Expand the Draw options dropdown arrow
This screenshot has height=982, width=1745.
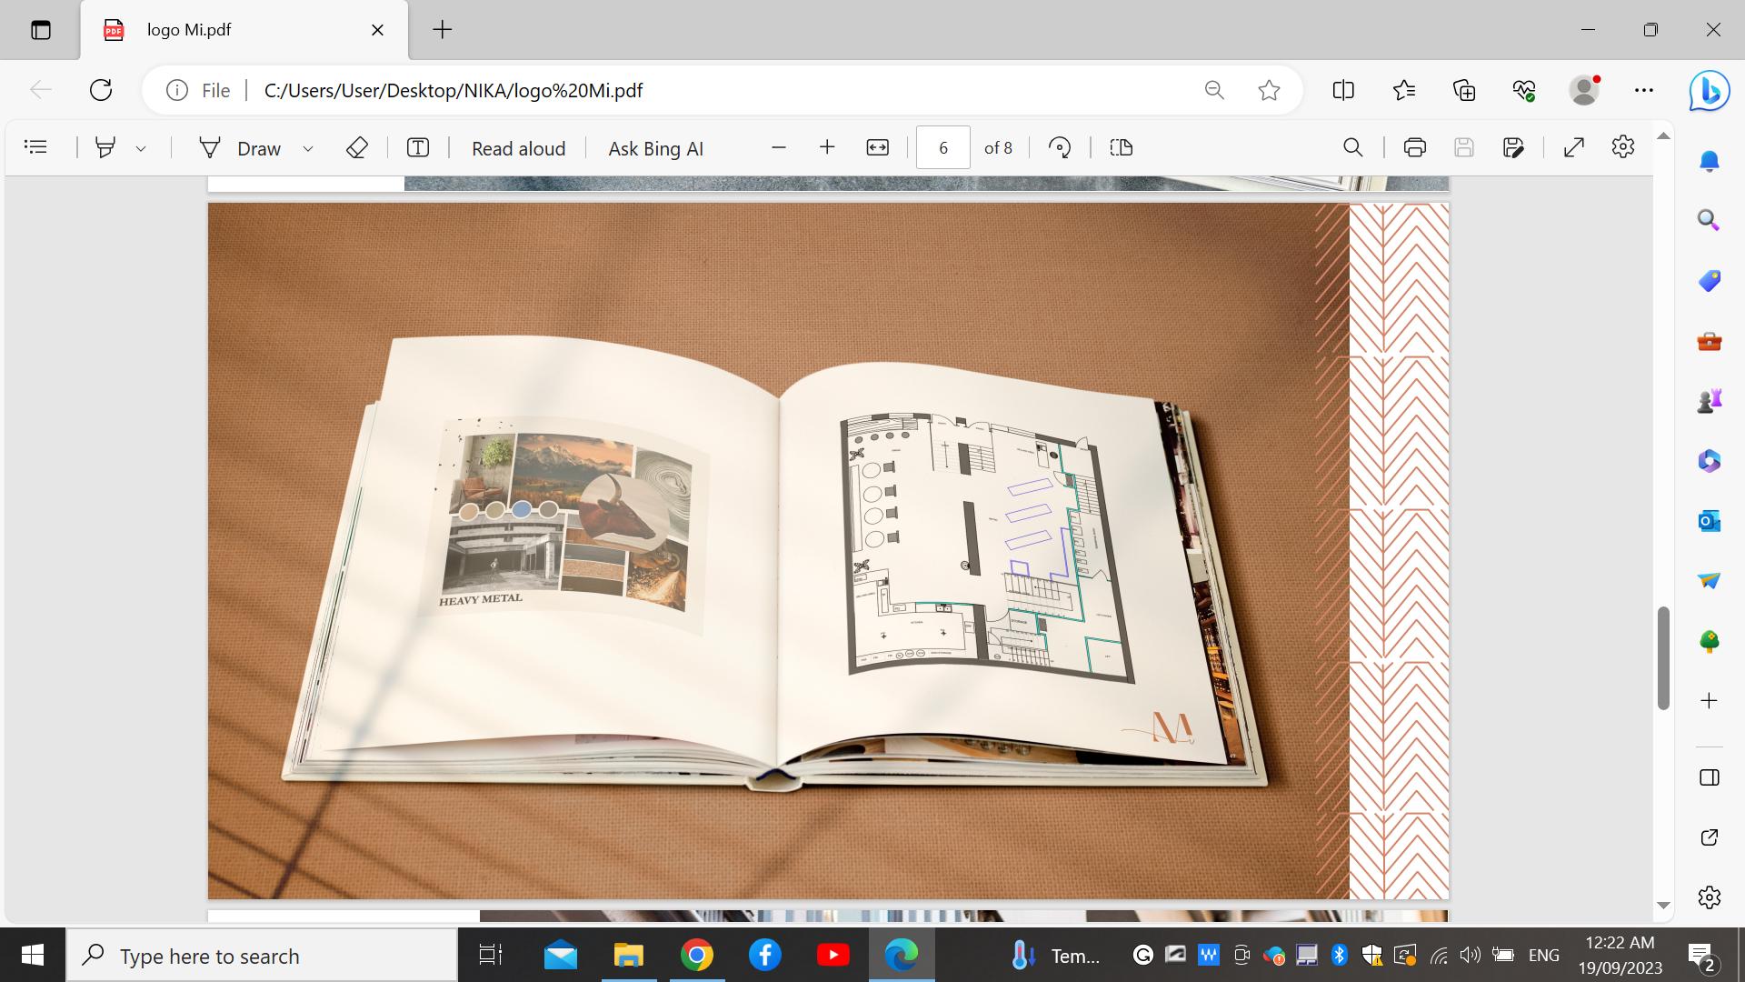[308, 148]
